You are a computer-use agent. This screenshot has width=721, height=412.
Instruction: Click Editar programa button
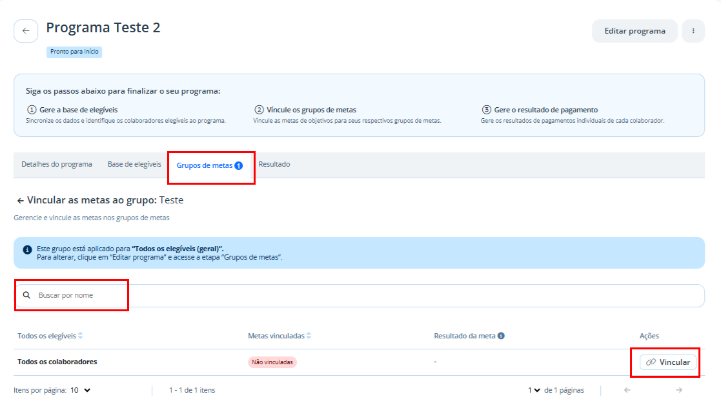635,31
